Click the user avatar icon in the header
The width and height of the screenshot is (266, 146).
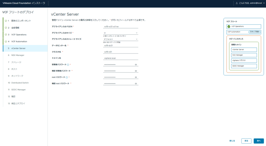[x=237, y=3]
